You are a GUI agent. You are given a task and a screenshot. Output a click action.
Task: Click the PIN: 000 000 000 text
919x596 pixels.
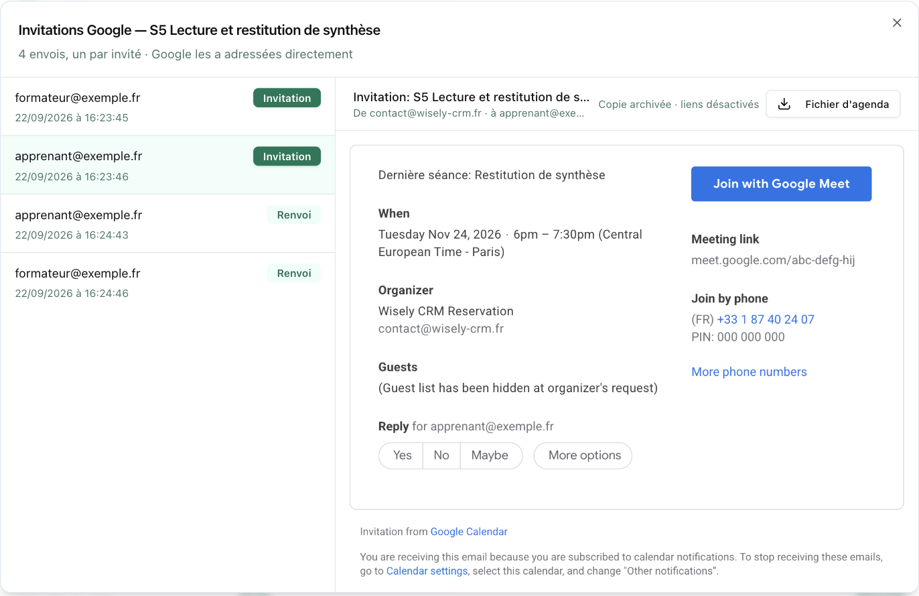(738, 337)
